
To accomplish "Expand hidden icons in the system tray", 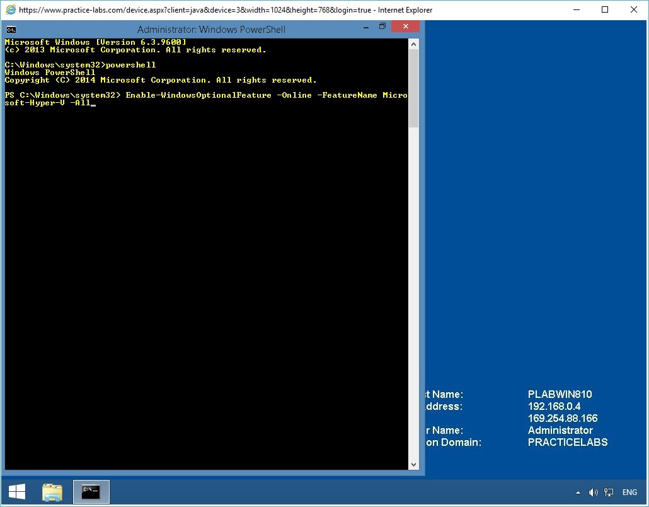I will pyautogui.click(x=578, y=492).
